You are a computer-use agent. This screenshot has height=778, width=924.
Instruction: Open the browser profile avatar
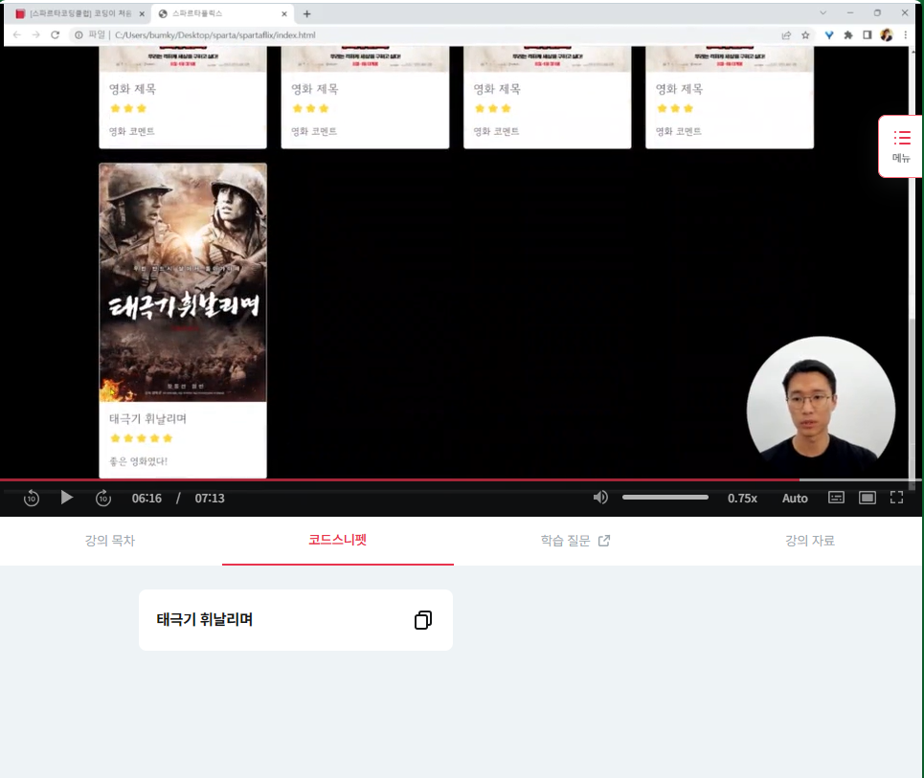(887, 35)
